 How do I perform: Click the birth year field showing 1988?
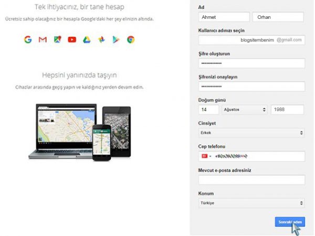[287, 110]
